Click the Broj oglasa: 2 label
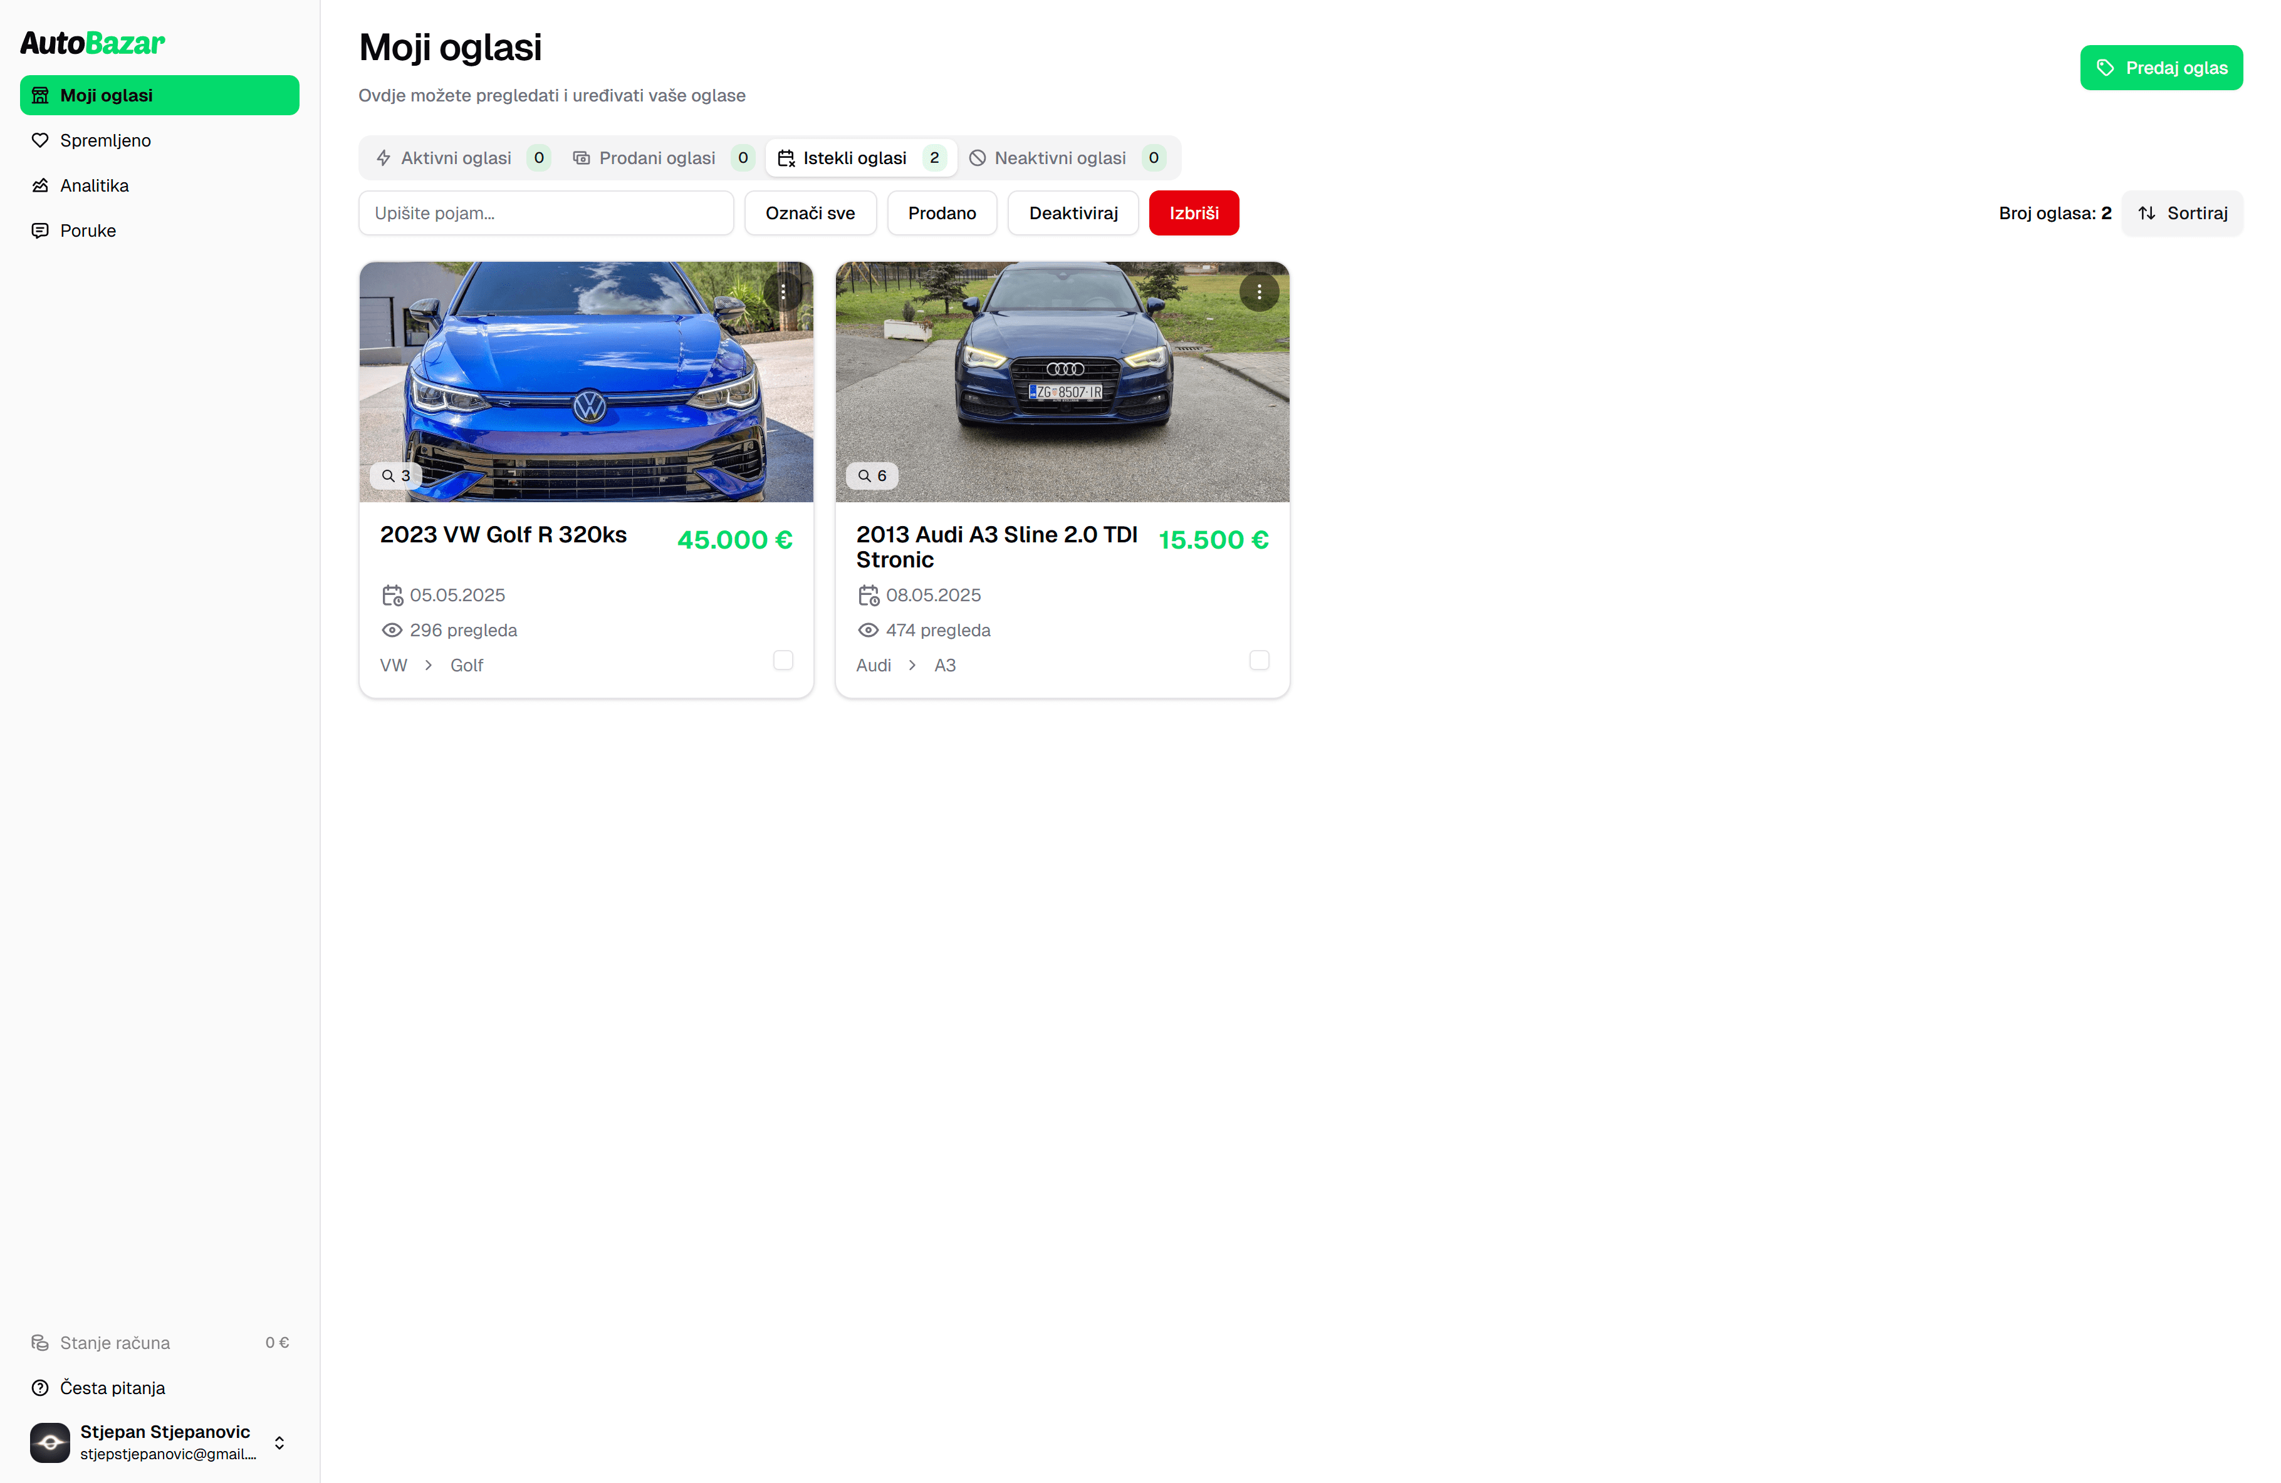 tap(2054, 213)
